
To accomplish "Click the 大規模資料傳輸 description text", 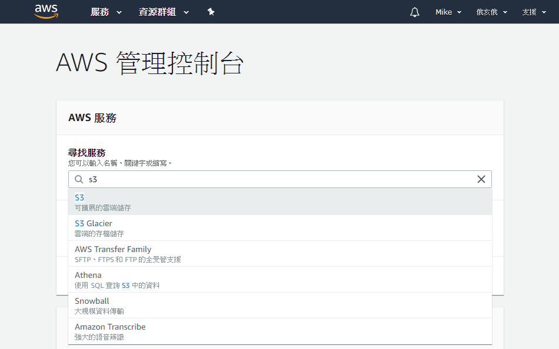I will (99, 311).
